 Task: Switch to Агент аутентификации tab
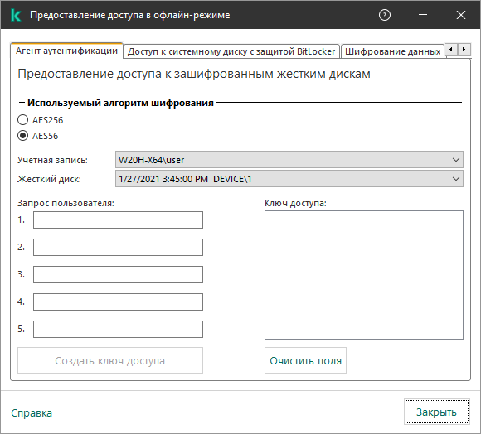(66, 51)
